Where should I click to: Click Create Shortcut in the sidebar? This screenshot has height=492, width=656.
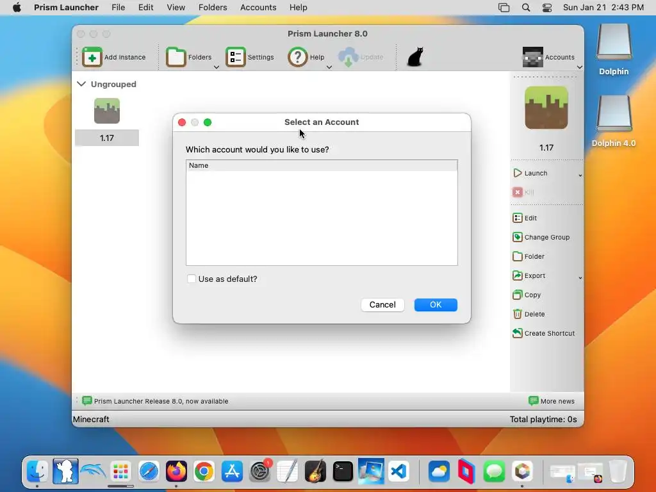click(x=543, y=333)
